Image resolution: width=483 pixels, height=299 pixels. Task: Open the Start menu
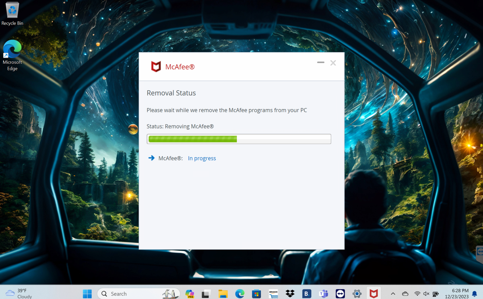[87, 293]
